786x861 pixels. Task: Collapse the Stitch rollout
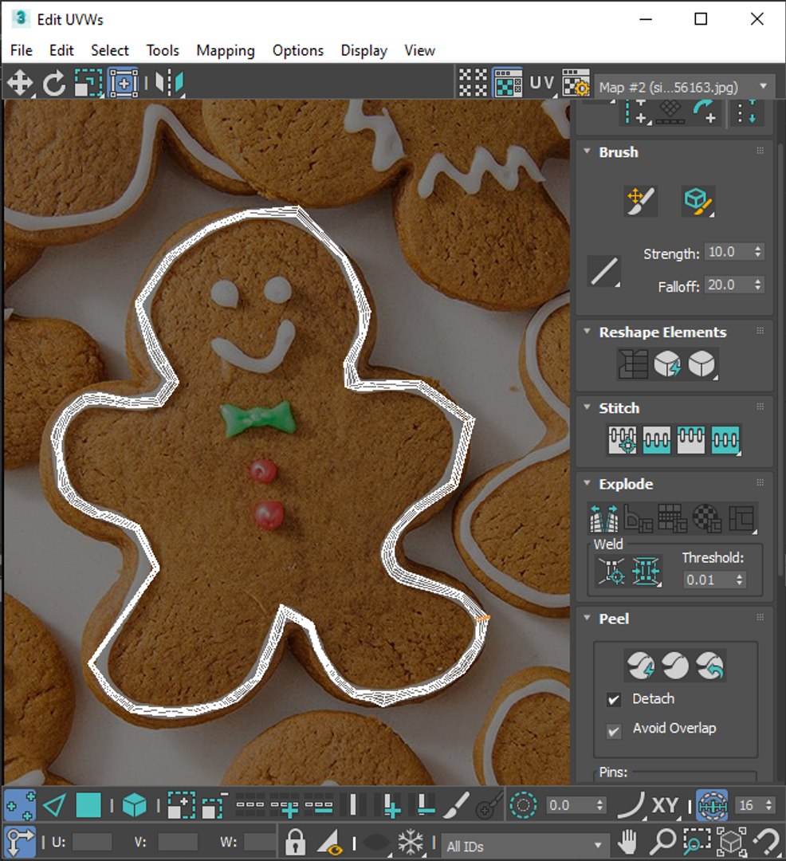click(587, 407)
